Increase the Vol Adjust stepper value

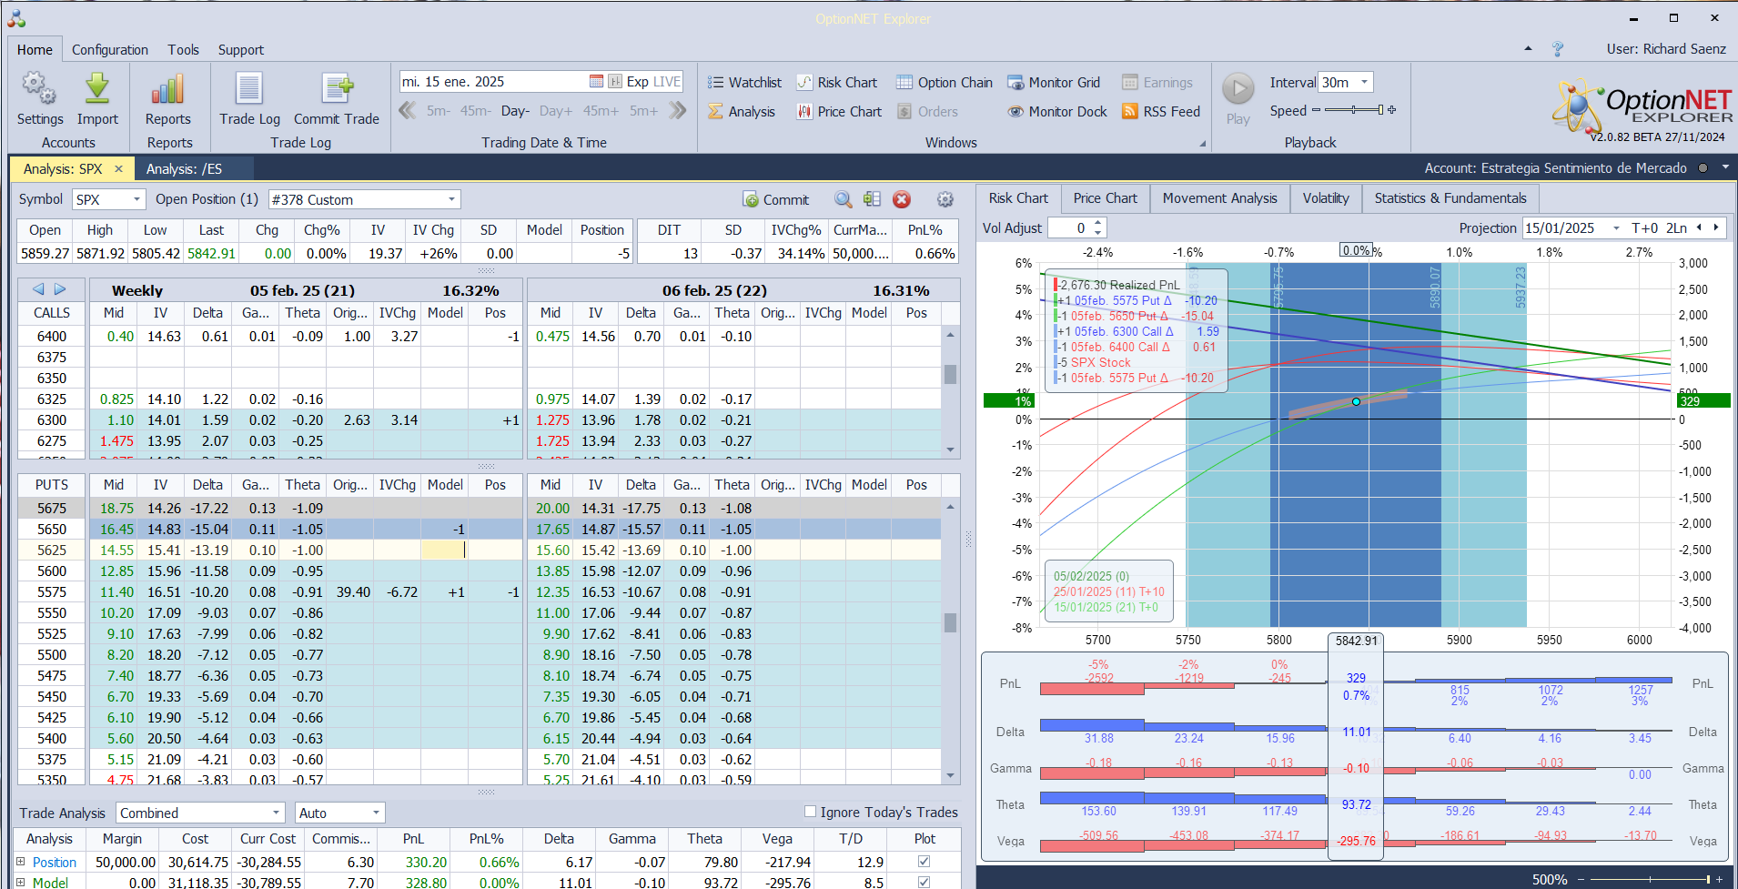pyautogui.click(x=1098, y=223)
